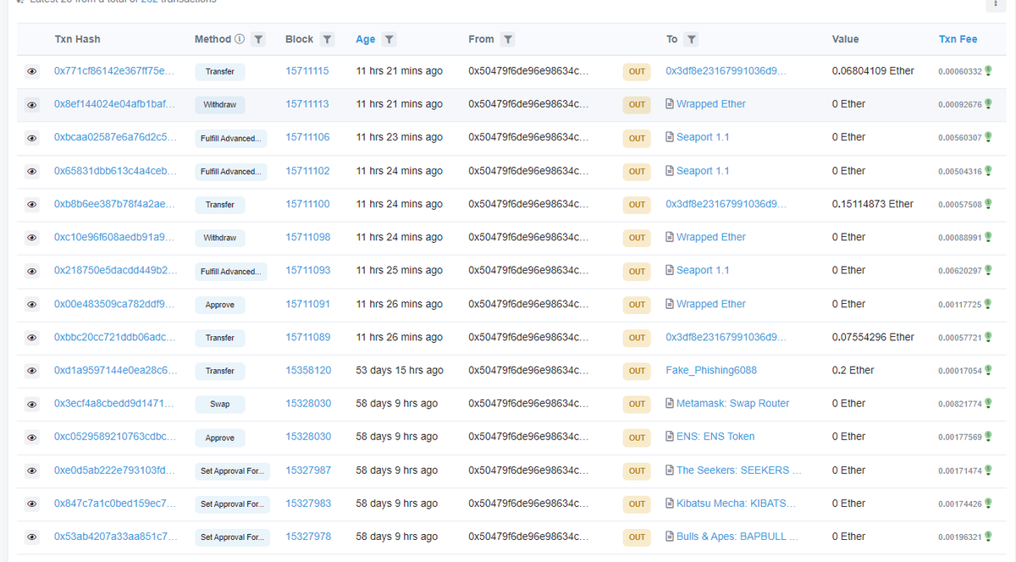Open block 15711115 details
This screenshot has height=562, width=1016.
[307, 71]
